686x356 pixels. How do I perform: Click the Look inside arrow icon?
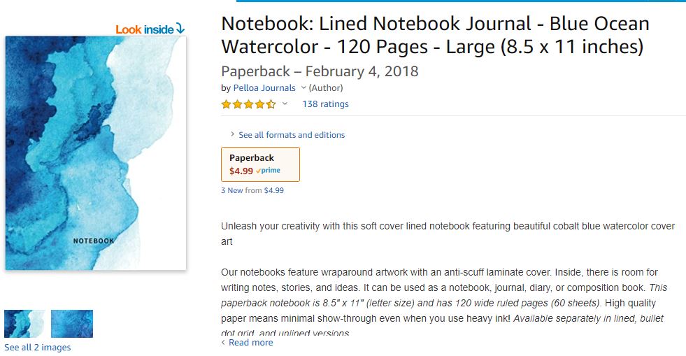coord(180,29)
